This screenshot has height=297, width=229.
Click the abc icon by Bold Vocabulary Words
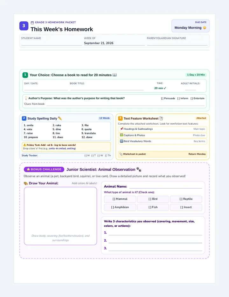pos(121,141)
